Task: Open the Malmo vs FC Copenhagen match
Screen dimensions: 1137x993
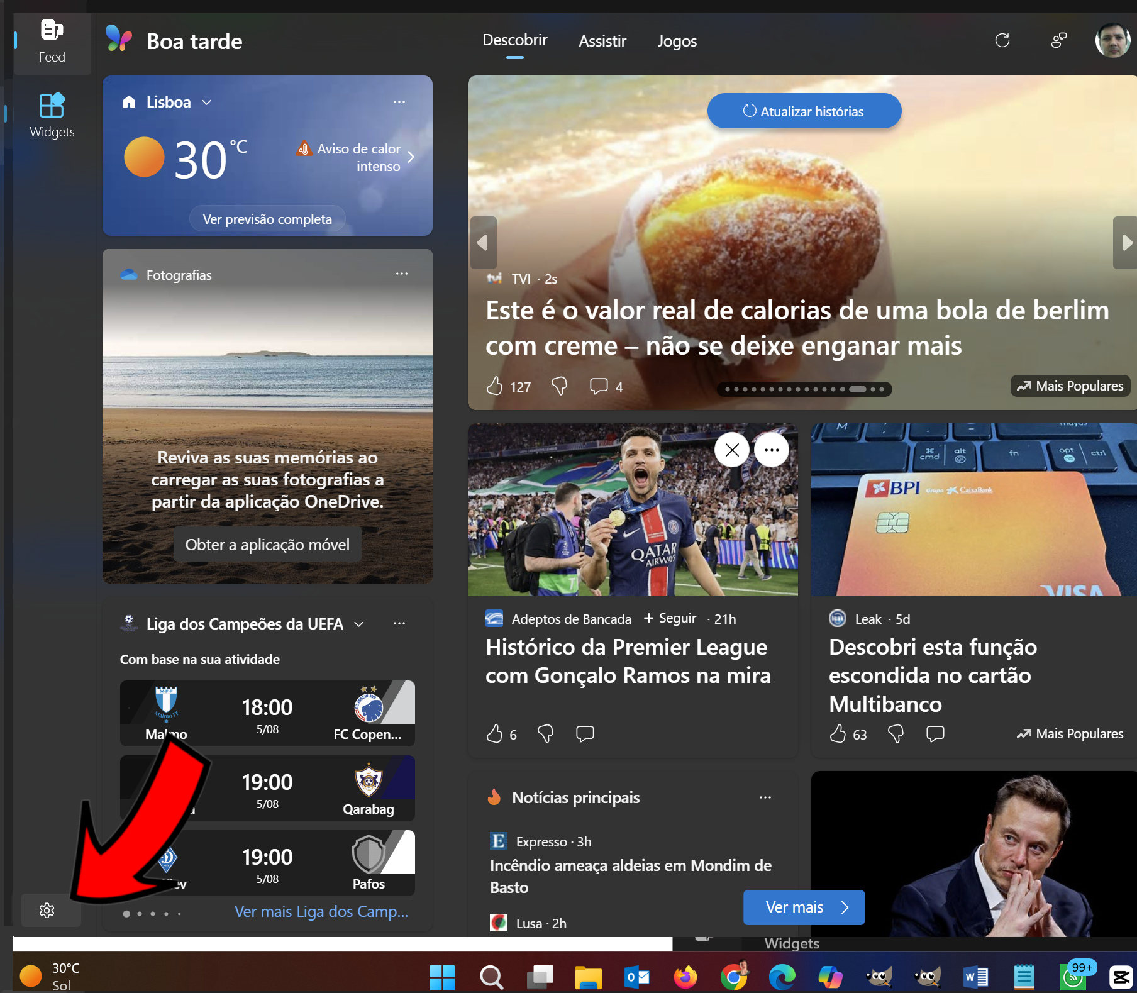Action: [x=267, y=713]
